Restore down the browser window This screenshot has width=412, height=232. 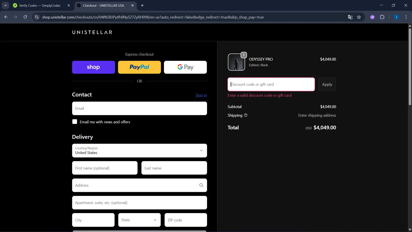pyautogui.click(x=393, y=5)
